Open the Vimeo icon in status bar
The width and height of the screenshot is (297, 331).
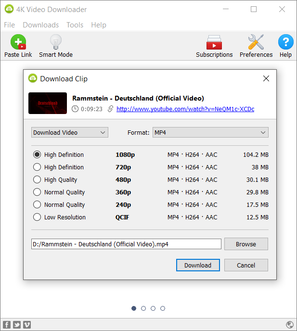click(x=27, y=325)
